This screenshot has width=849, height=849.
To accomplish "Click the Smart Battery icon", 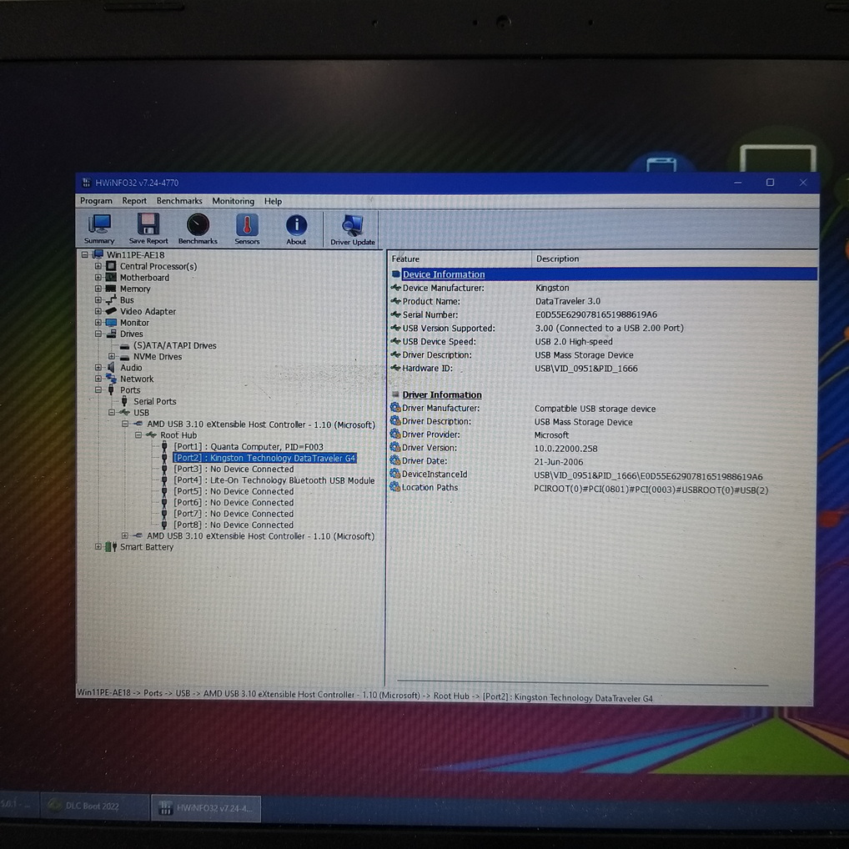I will coord(110,547).
